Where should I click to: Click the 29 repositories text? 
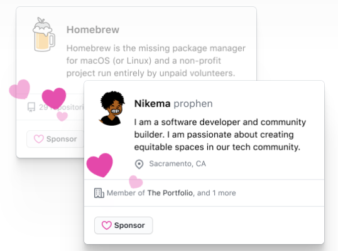click(x=61, y=107)
